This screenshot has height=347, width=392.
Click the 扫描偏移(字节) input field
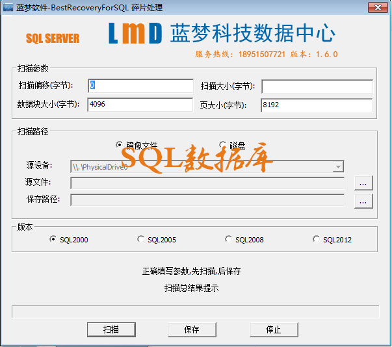point(140,86)
